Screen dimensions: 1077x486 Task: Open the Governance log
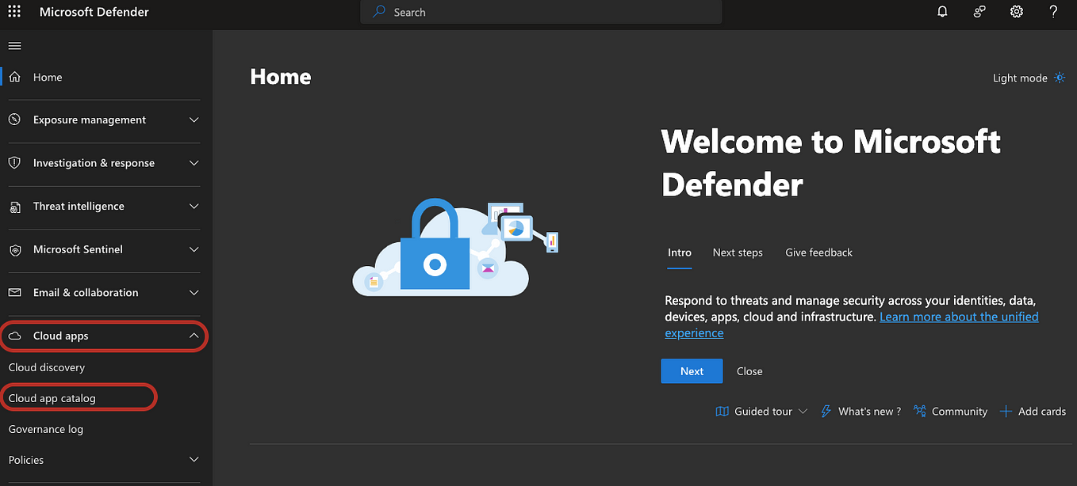tap(46, 429)
